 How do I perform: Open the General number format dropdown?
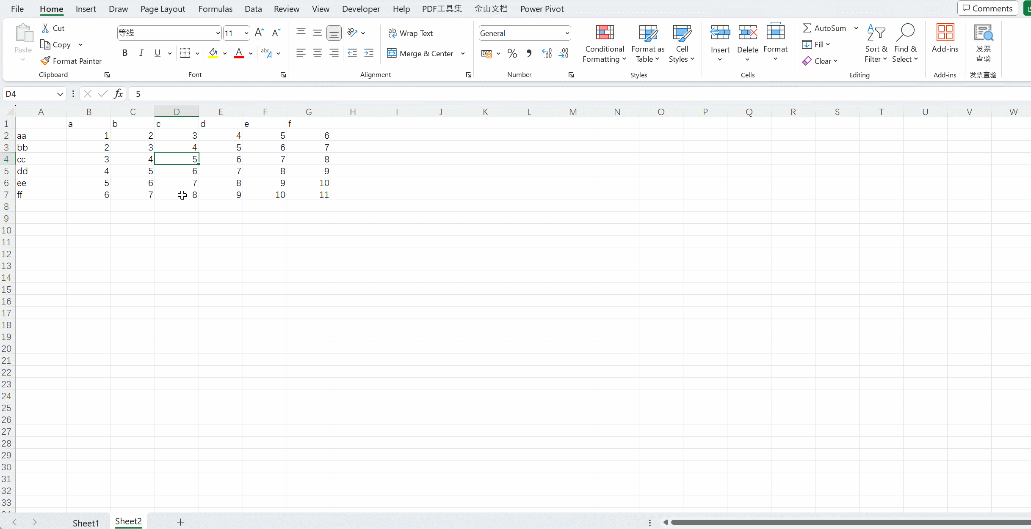click(x=567, y=33)
